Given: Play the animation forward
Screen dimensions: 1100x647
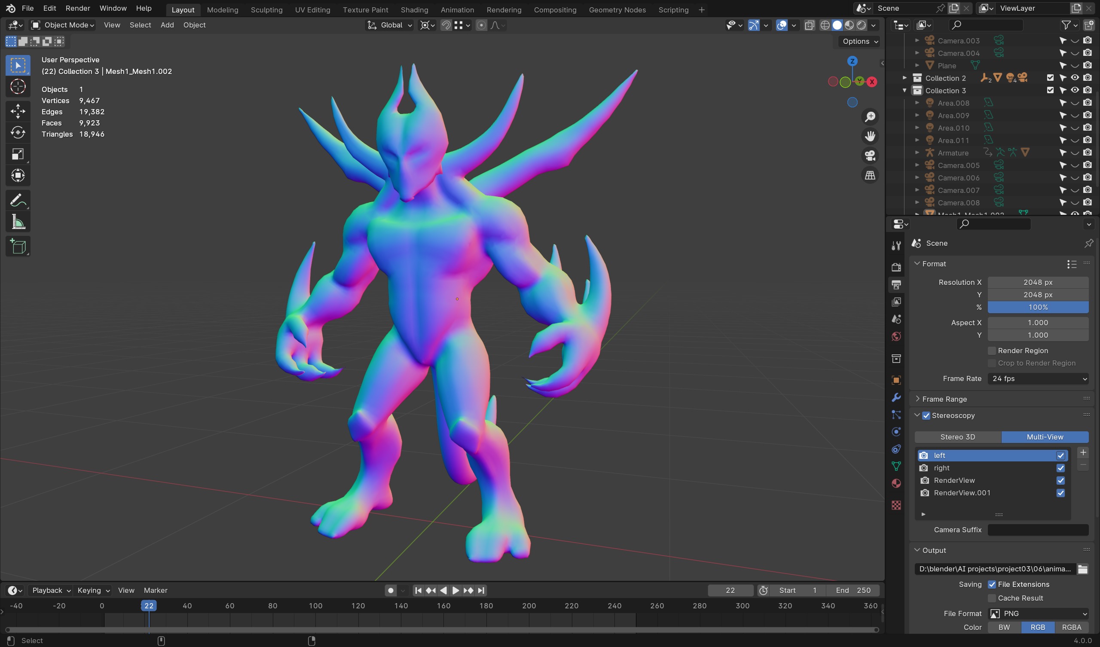Looking at the screenshot, I should pyautogui.click(x=455, y=590).
